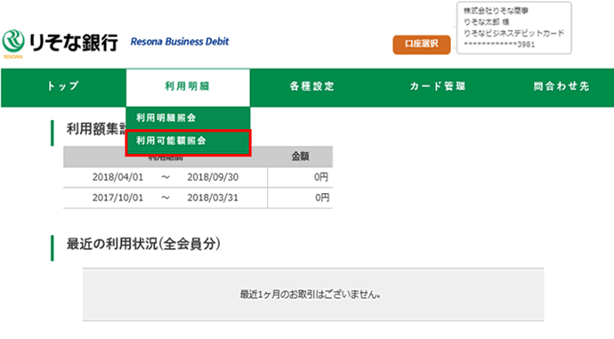Click the 0円 amount in the 2017/10/01 row
The image size is (614, 339).
(322, 198)
